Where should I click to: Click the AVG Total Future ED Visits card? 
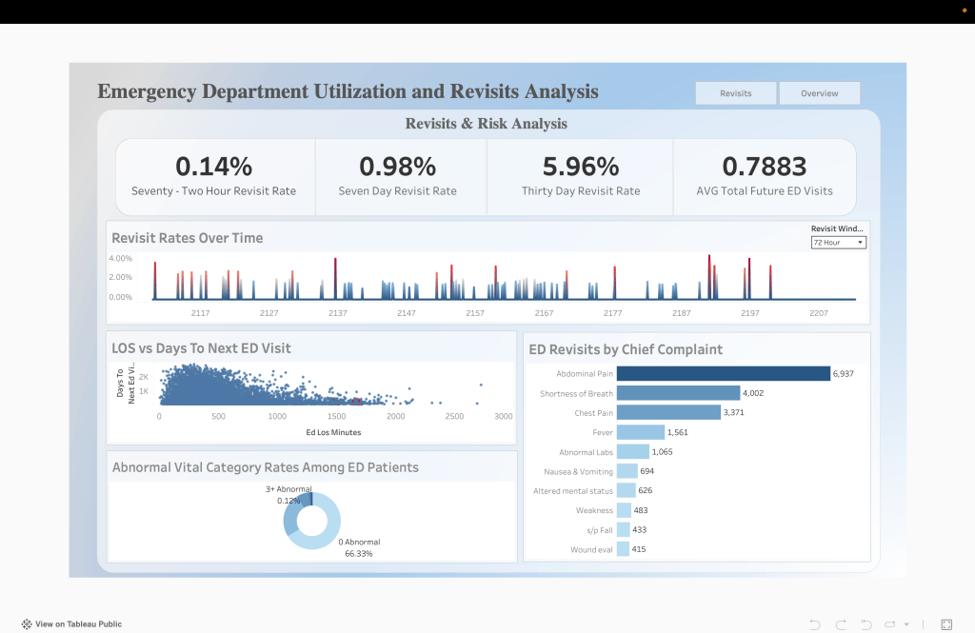[x=764, y=176]
